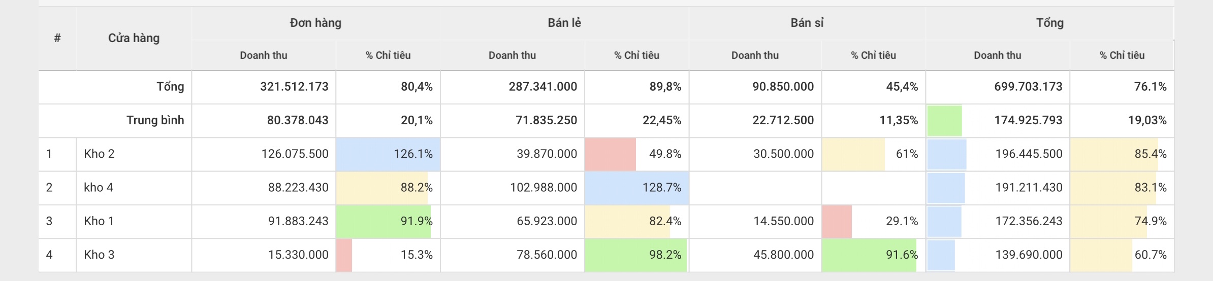Click the red 49.8% progress bar
Screen dimensions: 1213x281
point(611,154)
